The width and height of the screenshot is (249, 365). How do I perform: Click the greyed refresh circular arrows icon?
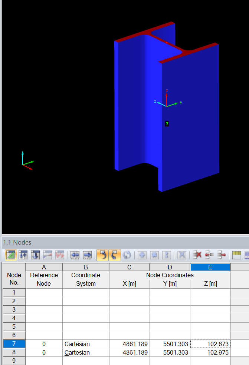127,255
